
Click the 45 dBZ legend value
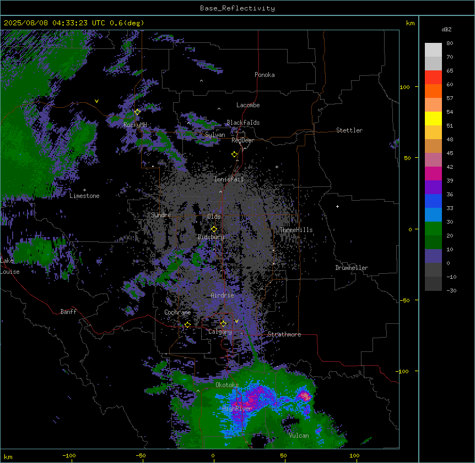[450, 153]
